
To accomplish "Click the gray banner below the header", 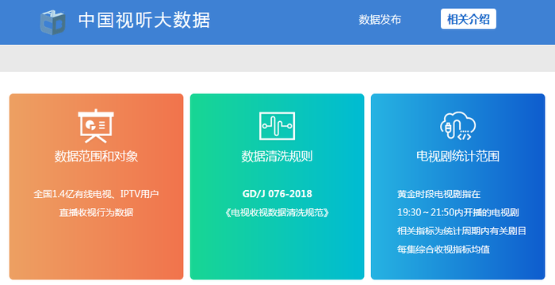I will coord(277,59).
